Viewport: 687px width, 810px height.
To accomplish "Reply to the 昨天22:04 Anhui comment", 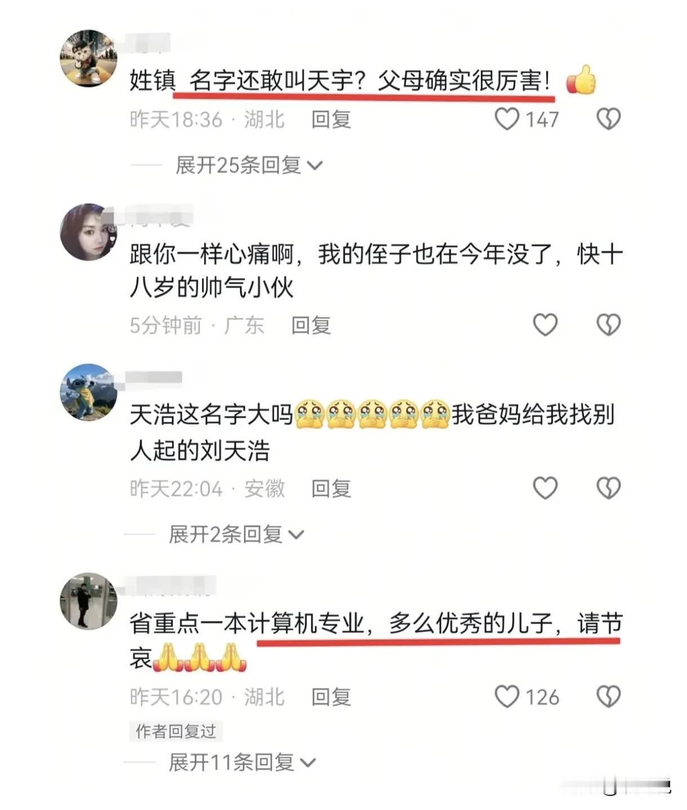I will [x=331, y=488].
